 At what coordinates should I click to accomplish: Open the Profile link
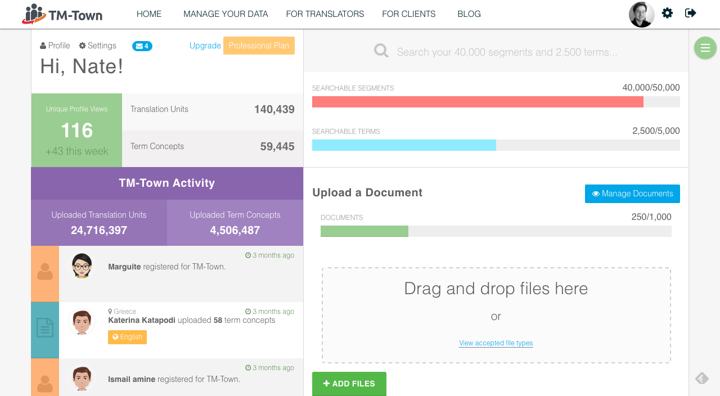55,46
